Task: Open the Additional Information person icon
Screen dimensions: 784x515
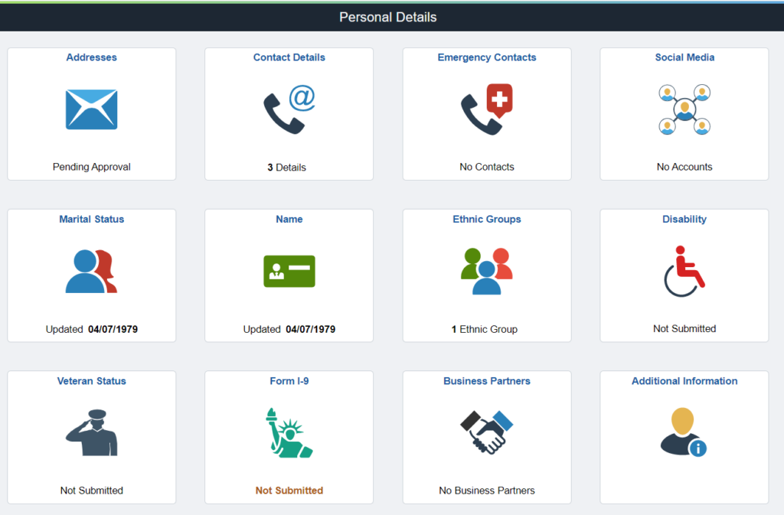Action: pyautogui.click(x=684, y=433)
